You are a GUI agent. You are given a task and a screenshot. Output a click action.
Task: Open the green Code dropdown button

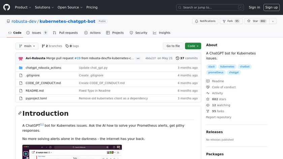coord(193,46)
